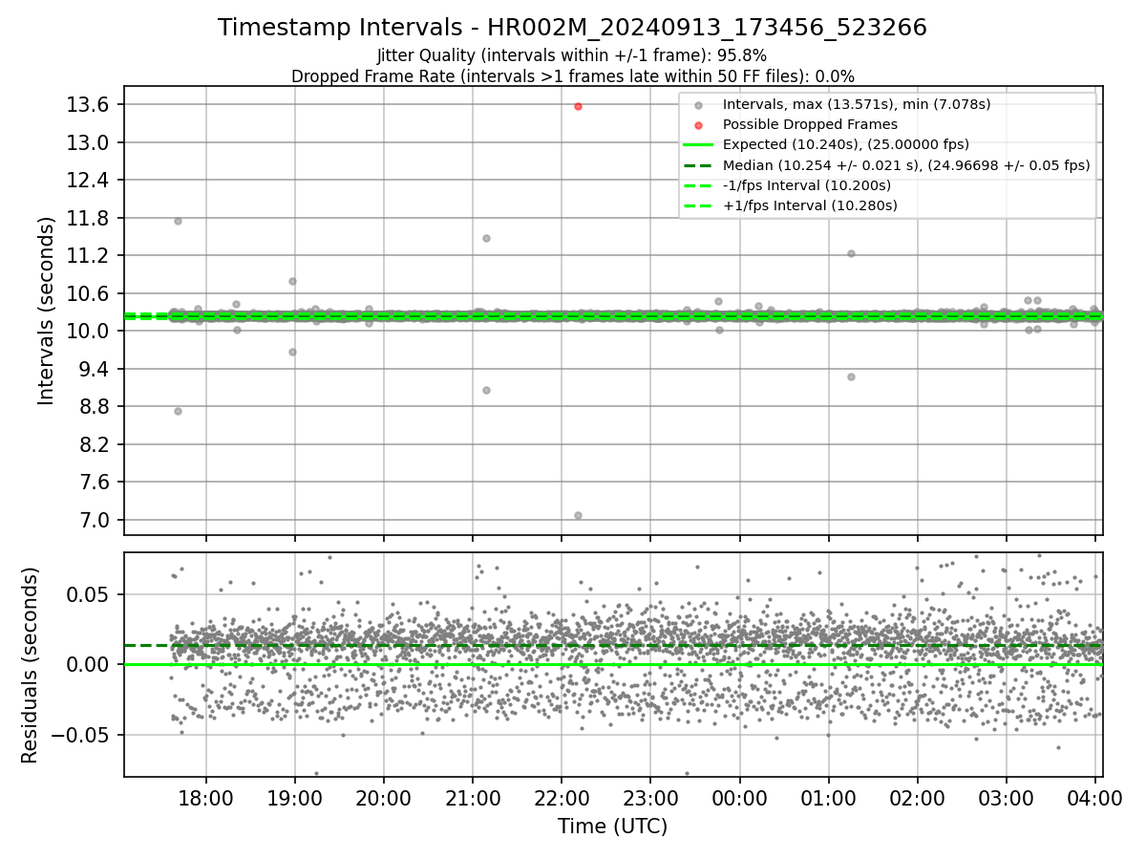
Task: Click the minimum interval data point near 7.0
Action: point(578,515)
